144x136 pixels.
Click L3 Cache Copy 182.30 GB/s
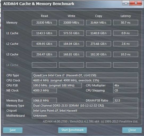tap(99, 54)
